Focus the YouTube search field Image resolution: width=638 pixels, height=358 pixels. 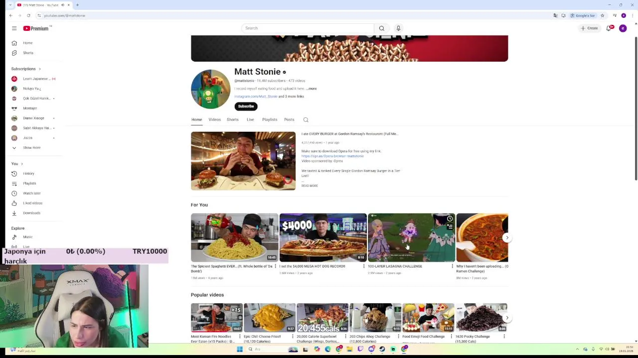coord(308,28)
